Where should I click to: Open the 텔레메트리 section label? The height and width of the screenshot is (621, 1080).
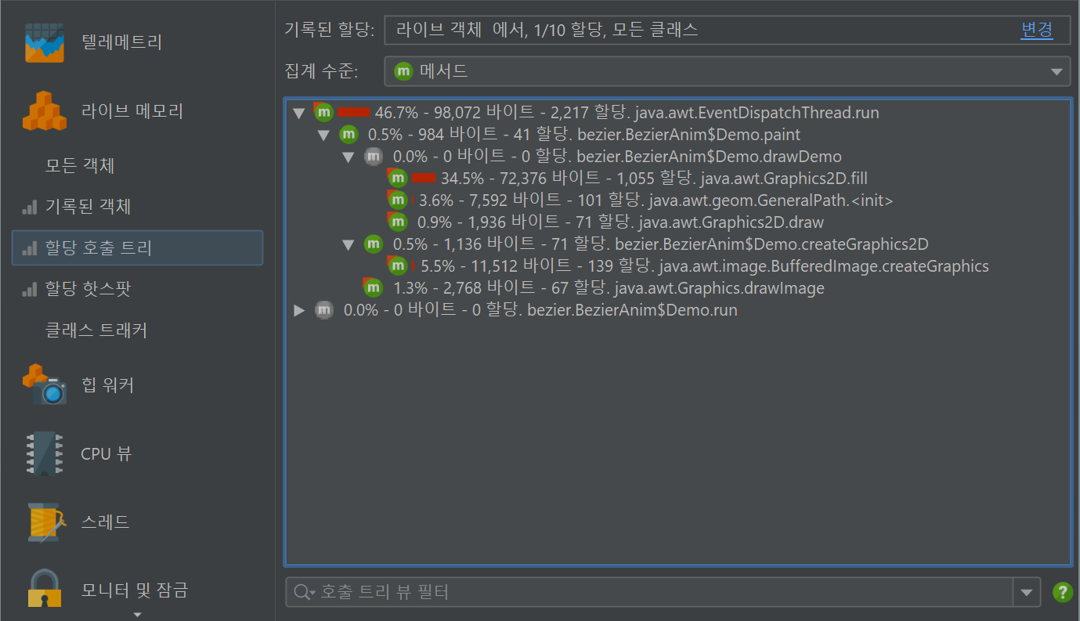coord(121,42)
